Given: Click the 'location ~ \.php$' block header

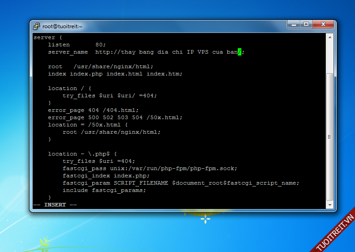Looking at the screenshot, I should [x=85, y=154].
